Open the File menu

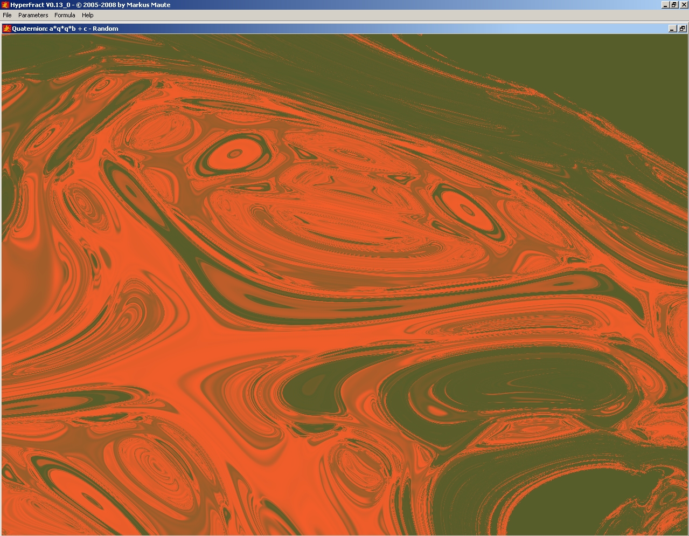[x=7, y=15]
